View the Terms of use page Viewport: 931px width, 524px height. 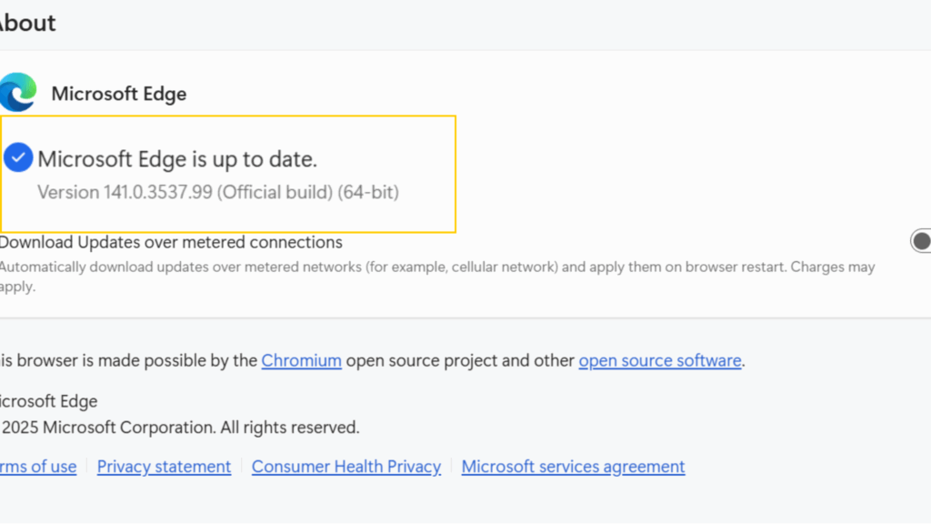[x=36, y=466]
